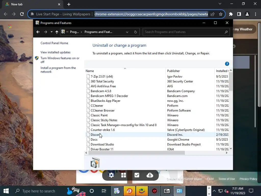Image resolution: width=261 pixels, height=196 pixels.
Task: Open Chrome three-dot menu
Action: tap(255, 14)
